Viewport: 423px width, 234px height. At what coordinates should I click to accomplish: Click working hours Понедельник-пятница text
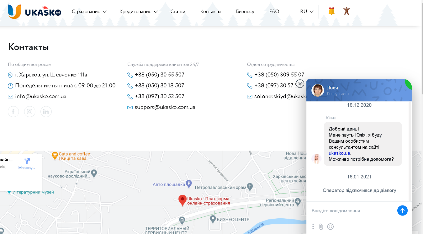[65, 86]
